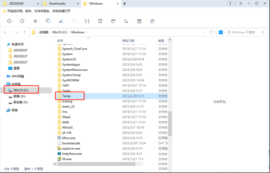Image resolution: width=270 pixels, height=173 pixels.
Task: Select bootstat.dat file
Action: pos(71,143)
